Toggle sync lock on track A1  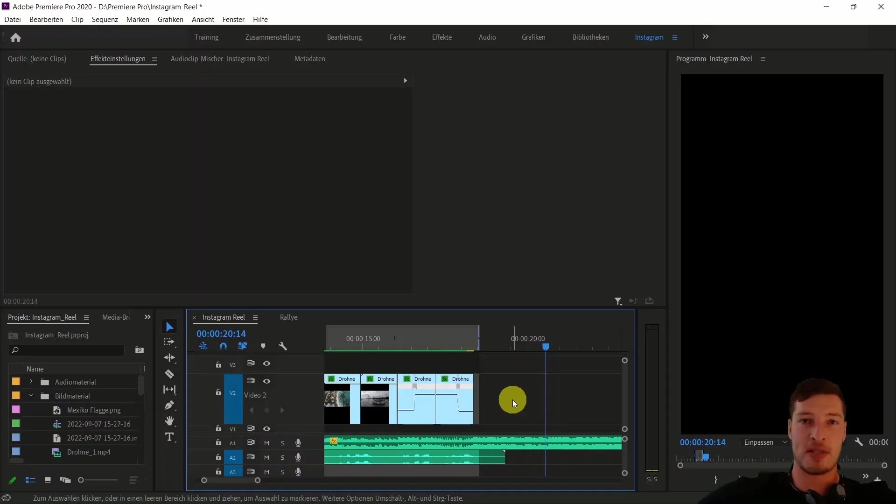251,442
